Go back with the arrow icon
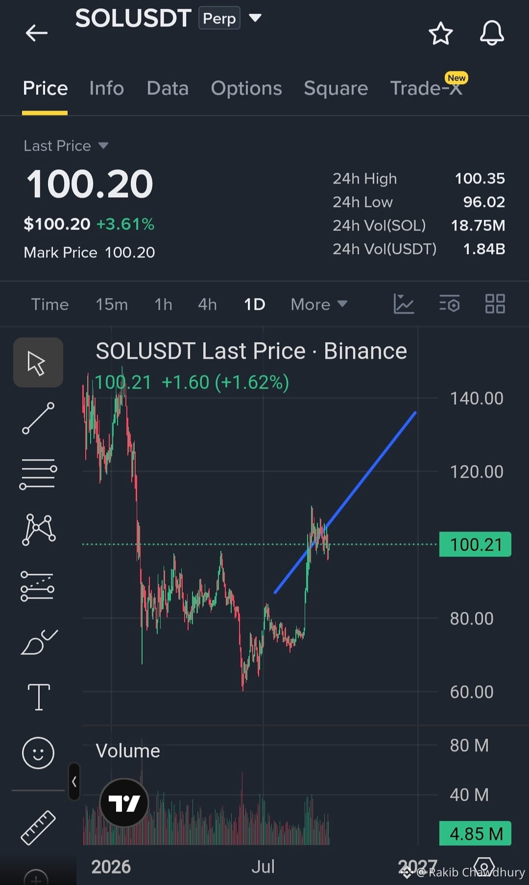 click(x=36, y=33)
